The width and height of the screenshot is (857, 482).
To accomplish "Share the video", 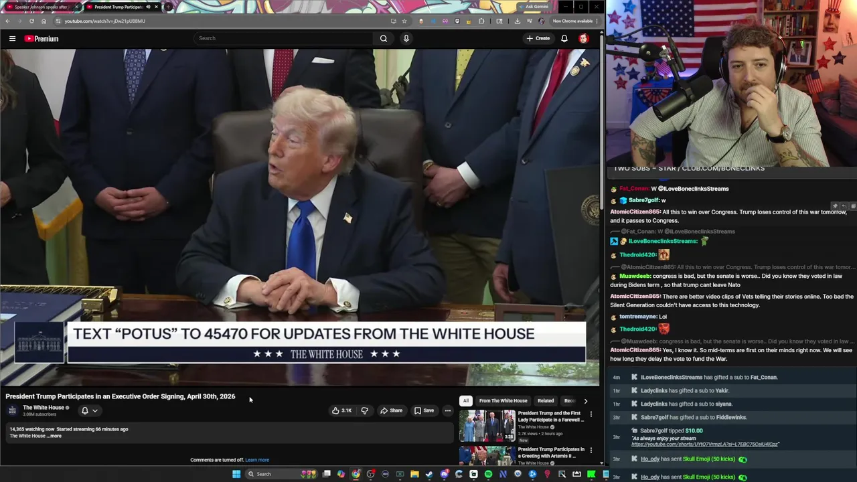I will coord(391,410).
